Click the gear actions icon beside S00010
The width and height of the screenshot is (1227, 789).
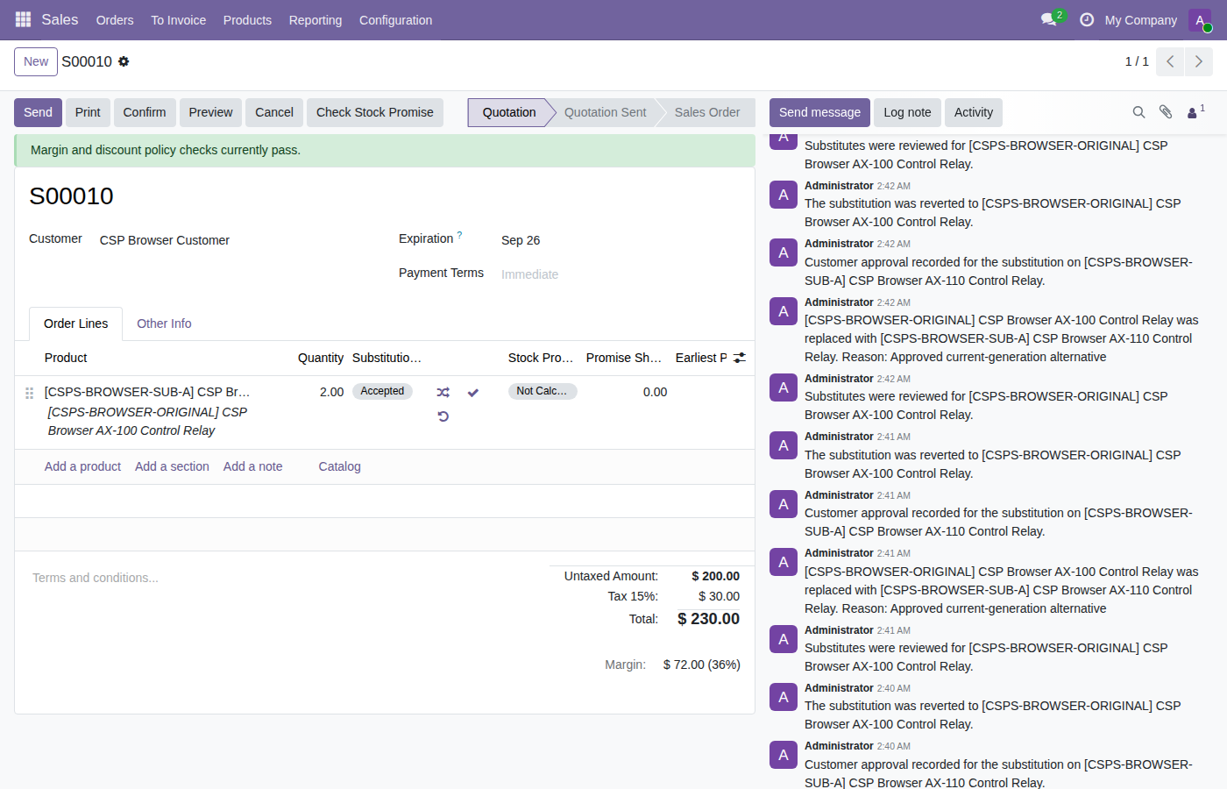pos(124,61)
